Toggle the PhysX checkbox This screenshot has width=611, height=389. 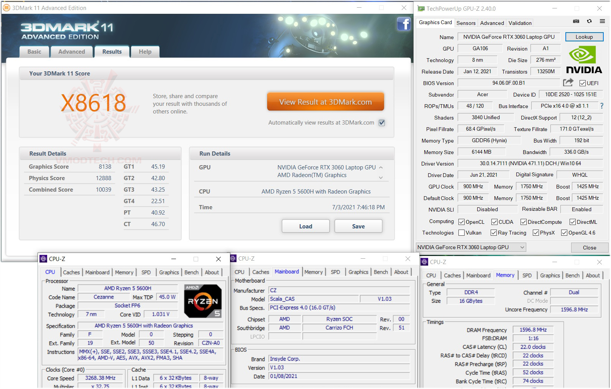pyautogui.click(x=536, y=233)
